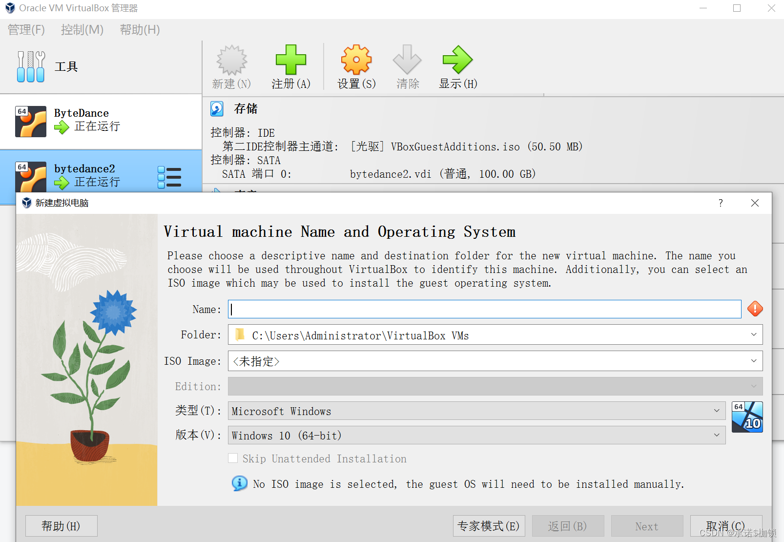Select the bytedance2 virtual machine entry

101,171
